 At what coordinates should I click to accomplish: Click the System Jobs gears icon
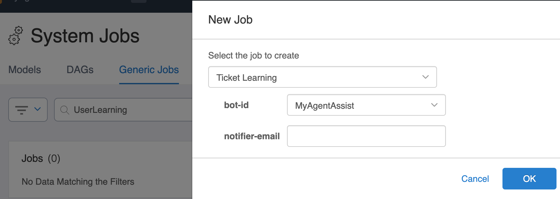pyautogui.click(x=16, y=35)
